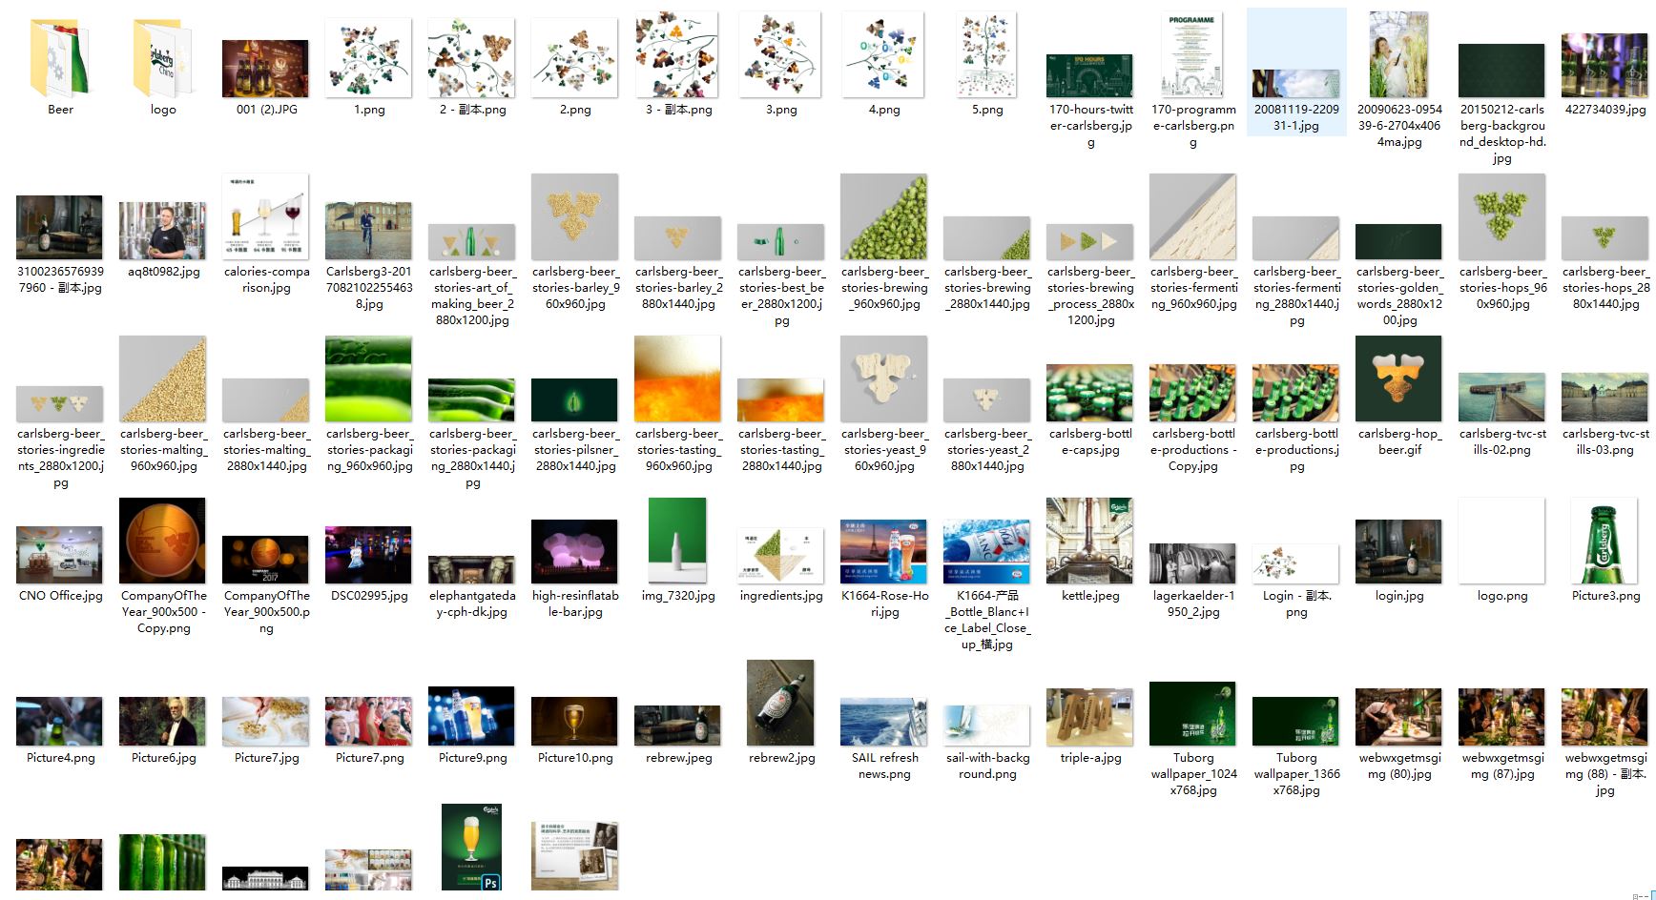The width and height of the screenshot is (1656, 900).
Task: Select carlsberg-bottle-productions - Copy.jpg
Action: pyautogui.click(x=1192, y=393)
